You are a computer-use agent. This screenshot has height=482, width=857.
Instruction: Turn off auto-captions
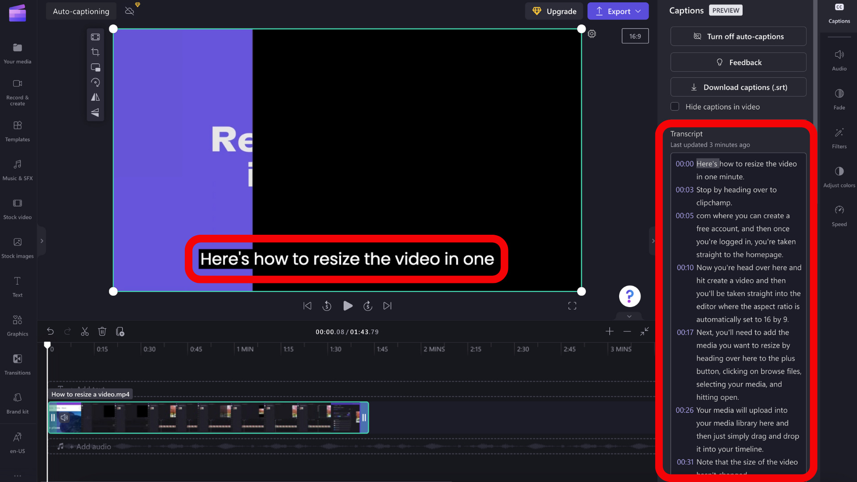pos(738,37)
